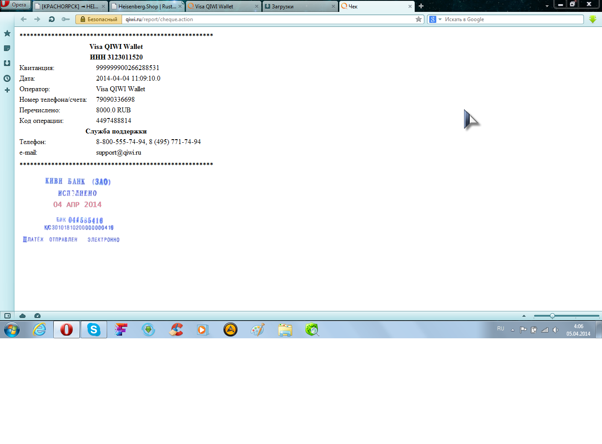
Task: Show hidden tray icons arrow
Action: click(513, 329)
